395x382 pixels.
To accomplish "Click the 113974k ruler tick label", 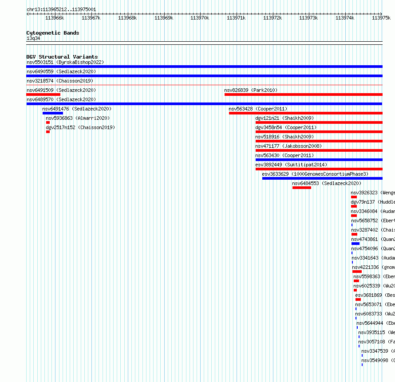I will point(344,18).
